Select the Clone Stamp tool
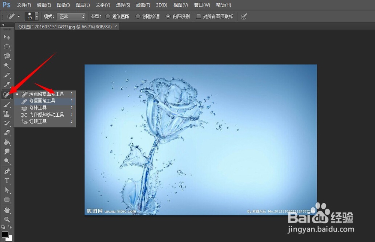The width and height of the screenshot is (375, 242). 7,114
